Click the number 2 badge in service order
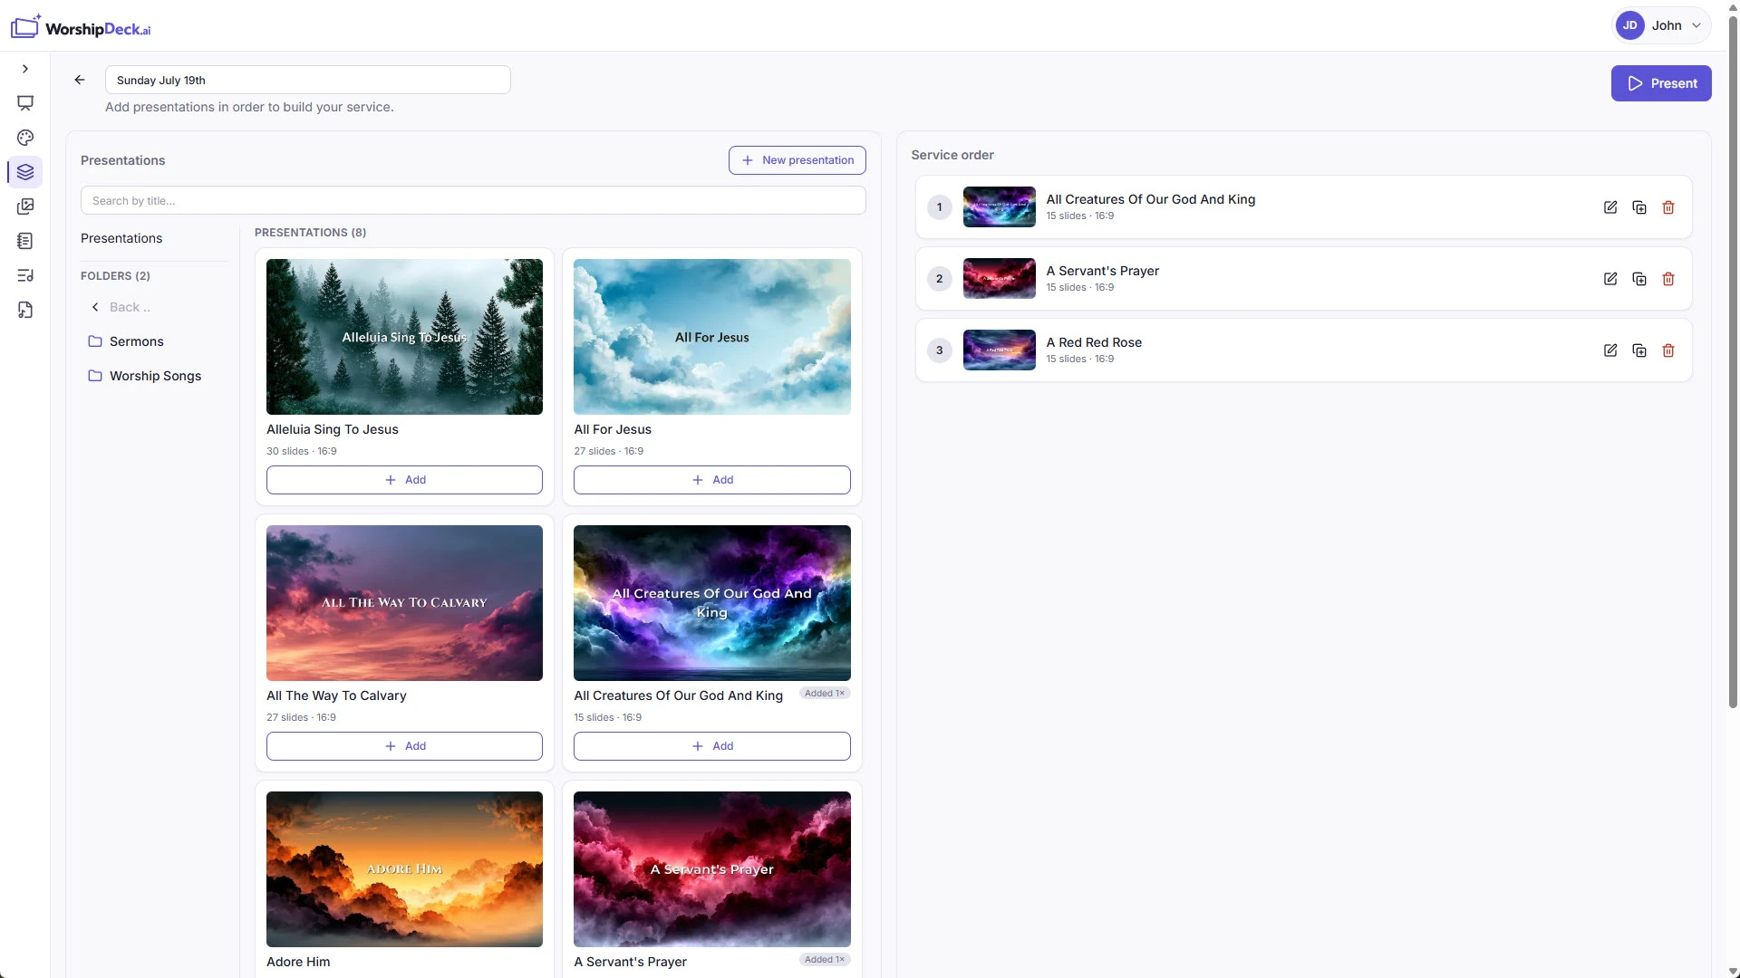 coord(940,279)
